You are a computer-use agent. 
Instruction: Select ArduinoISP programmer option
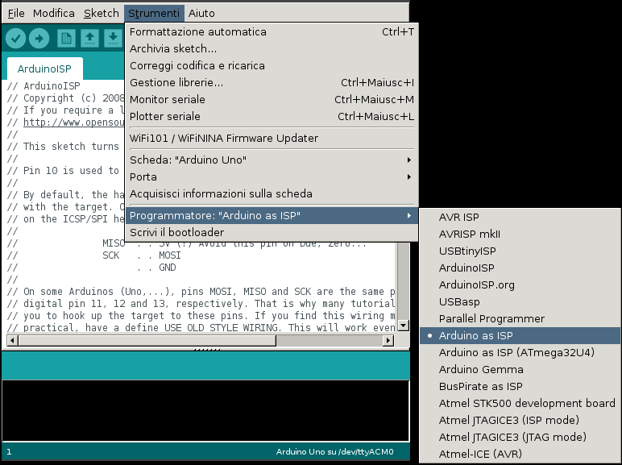coord(520,268)
